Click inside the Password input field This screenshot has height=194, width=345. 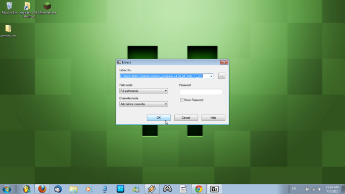tap(201, 92)
